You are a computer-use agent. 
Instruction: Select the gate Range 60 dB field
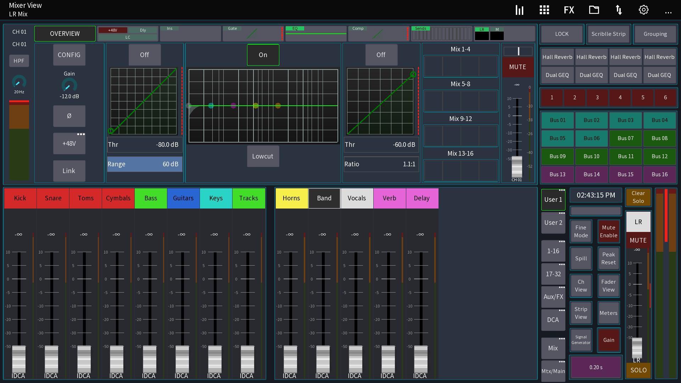[x=144, y=164]
